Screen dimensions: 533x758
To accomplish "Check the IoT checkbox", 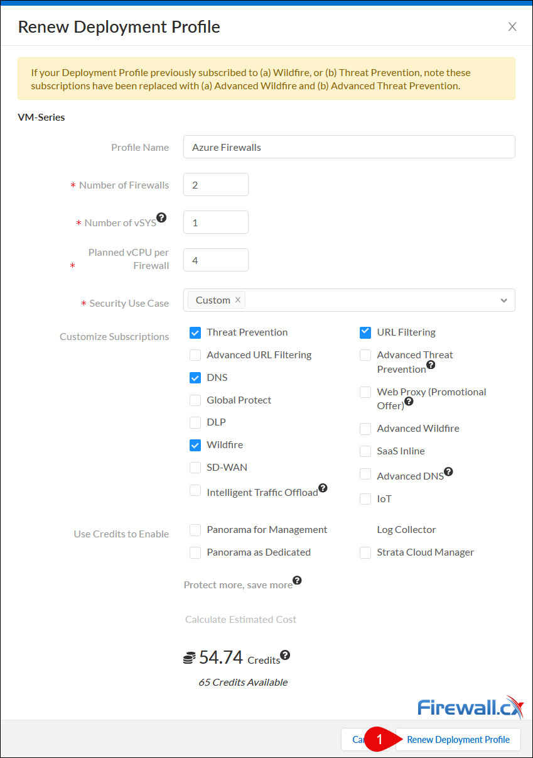I will [x=365, y=499].
